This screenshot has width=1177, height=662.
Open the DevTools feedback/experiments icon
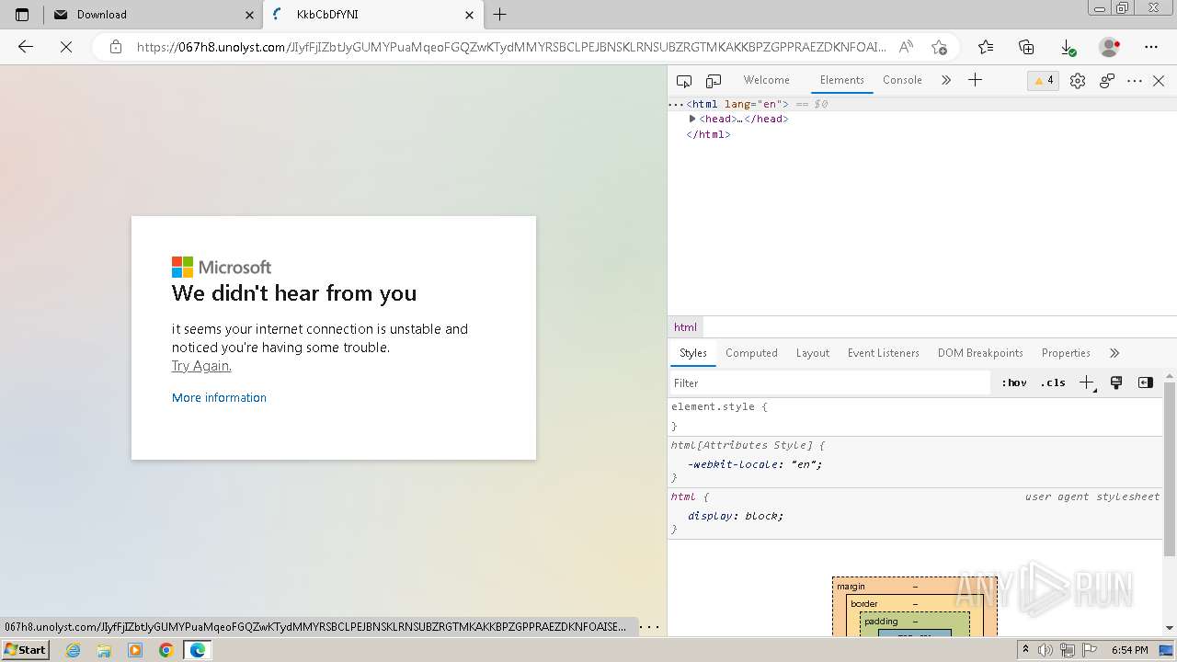coord(1107,81)
